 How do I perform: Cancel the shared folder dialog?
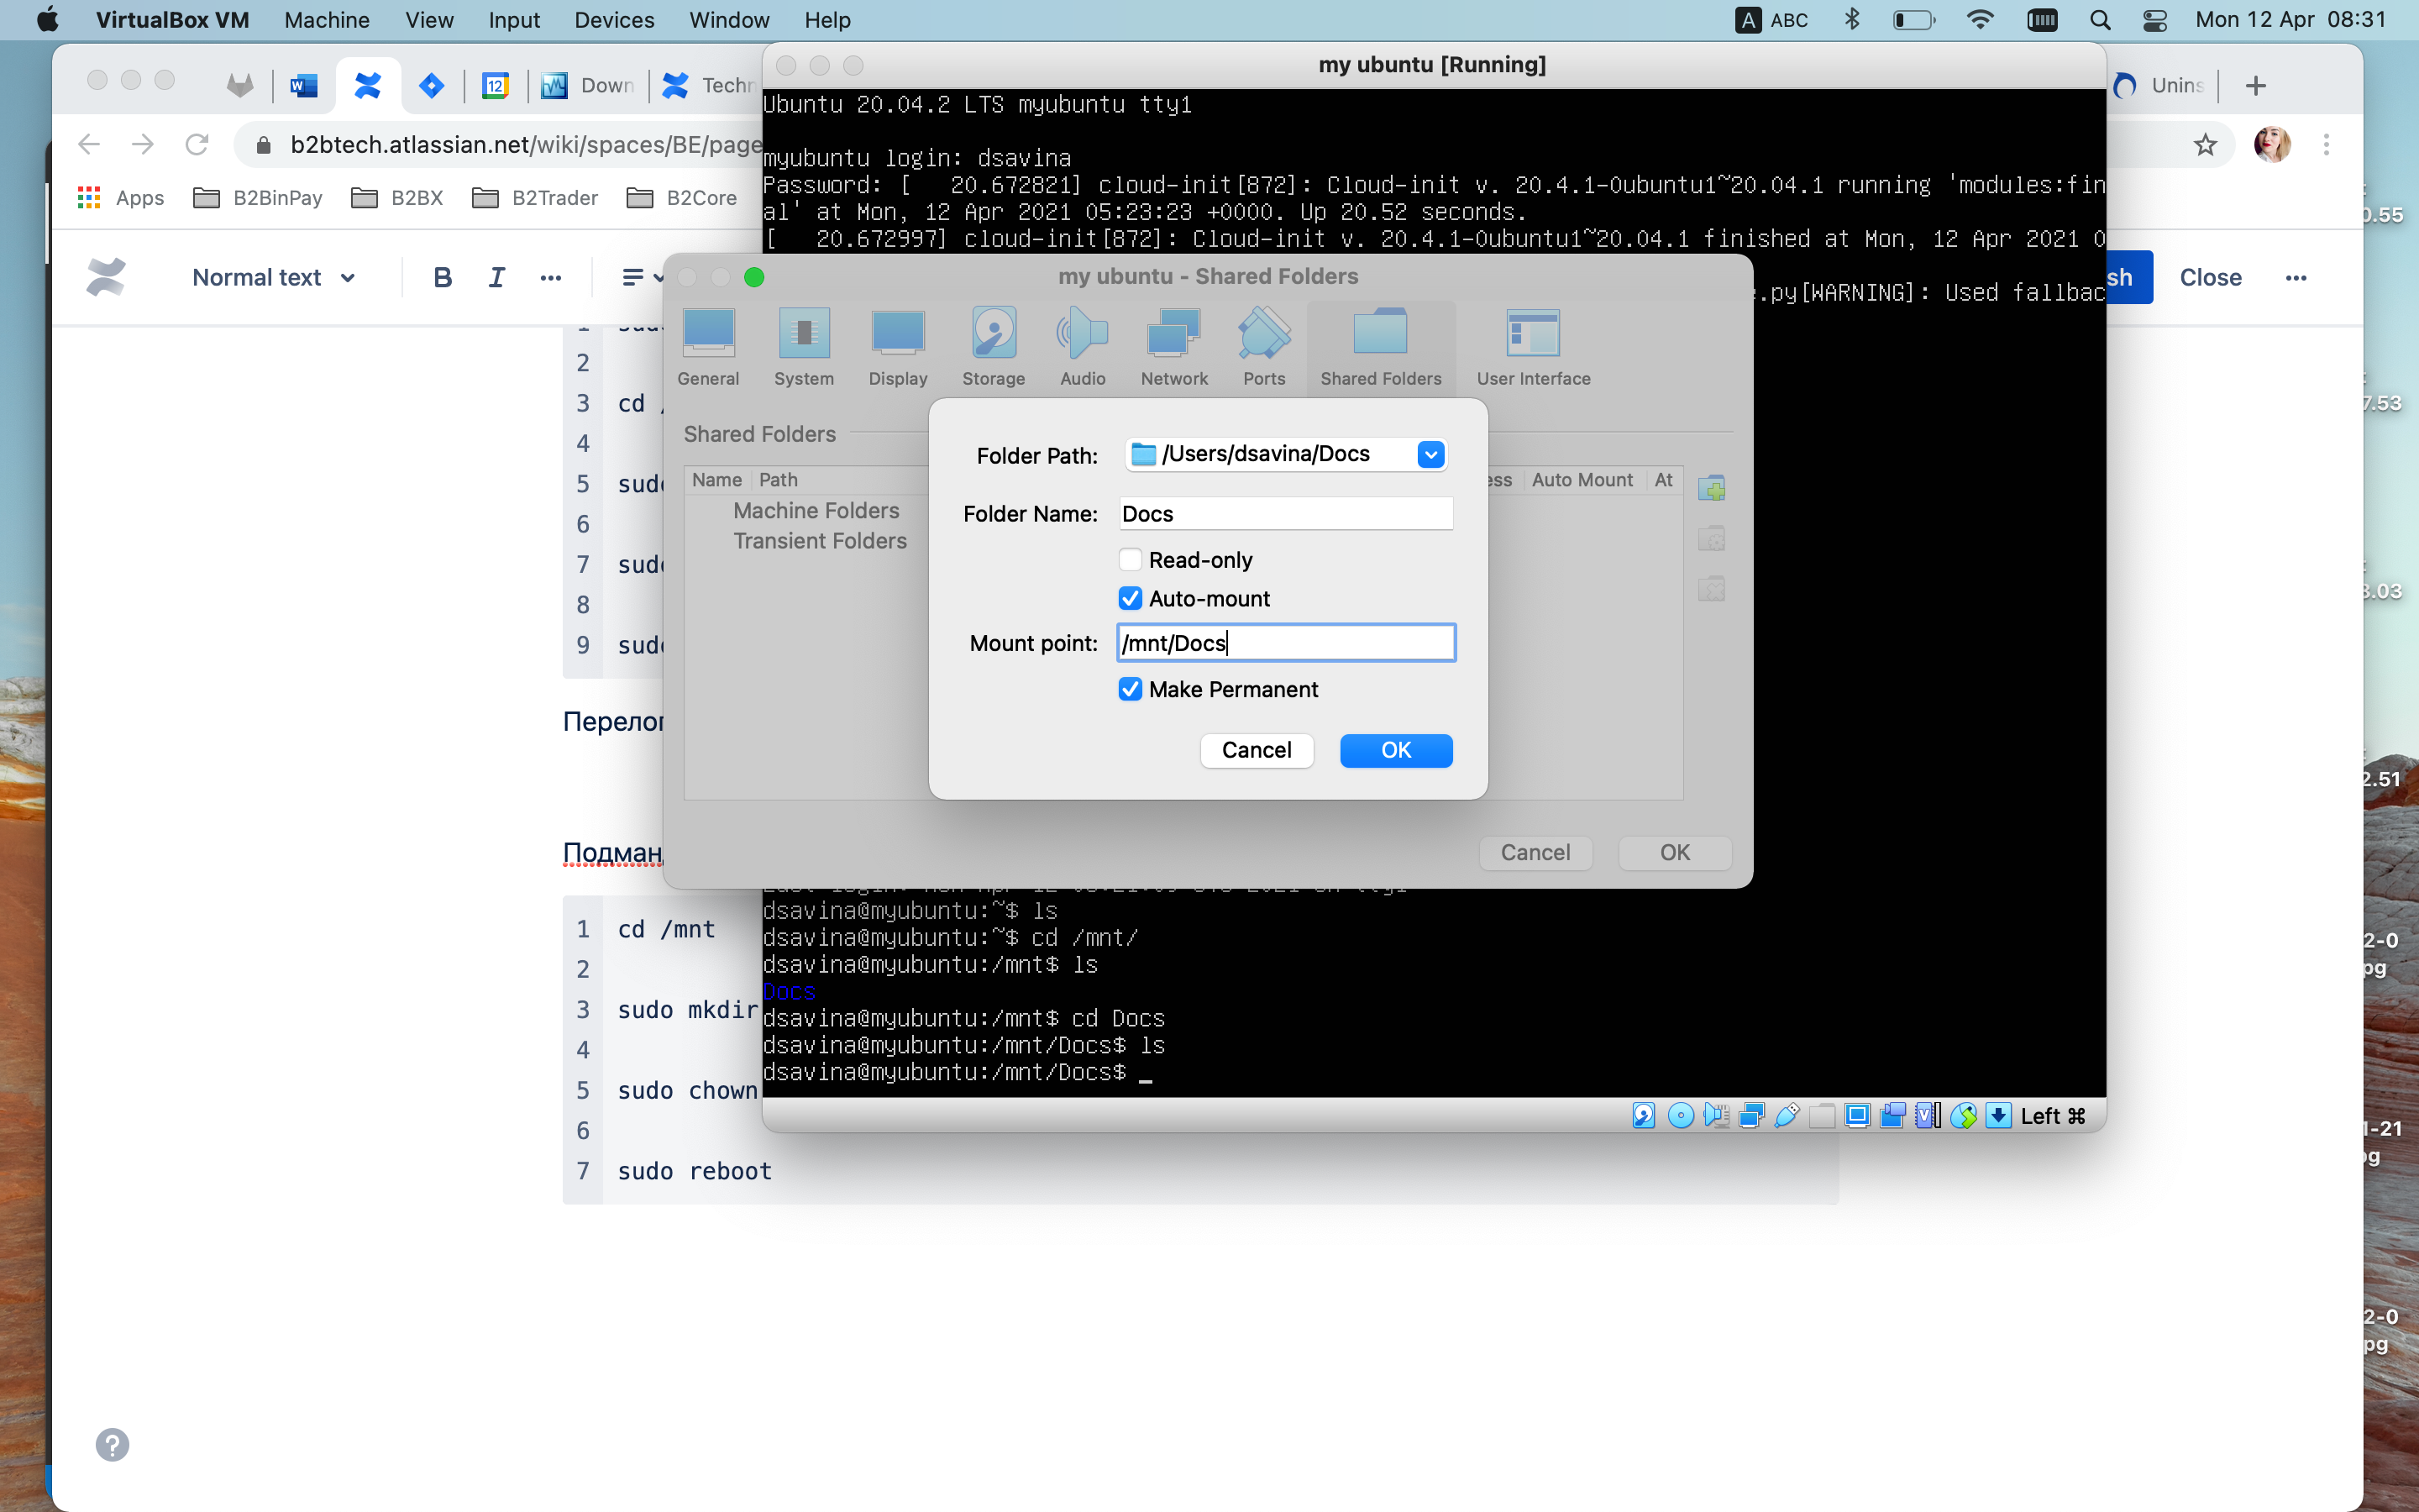tap(1256, 750)
